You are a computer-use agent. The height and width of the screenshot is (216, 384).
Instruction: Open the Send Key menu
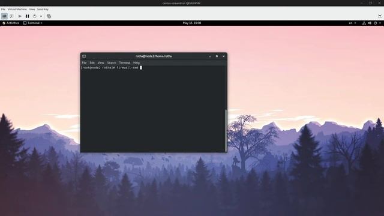click(x=43, y=10)
